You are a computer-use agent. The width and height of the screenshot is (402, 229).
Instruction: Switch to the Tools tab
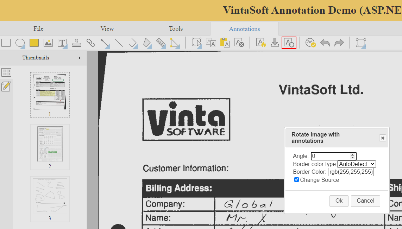click(176, 29)
